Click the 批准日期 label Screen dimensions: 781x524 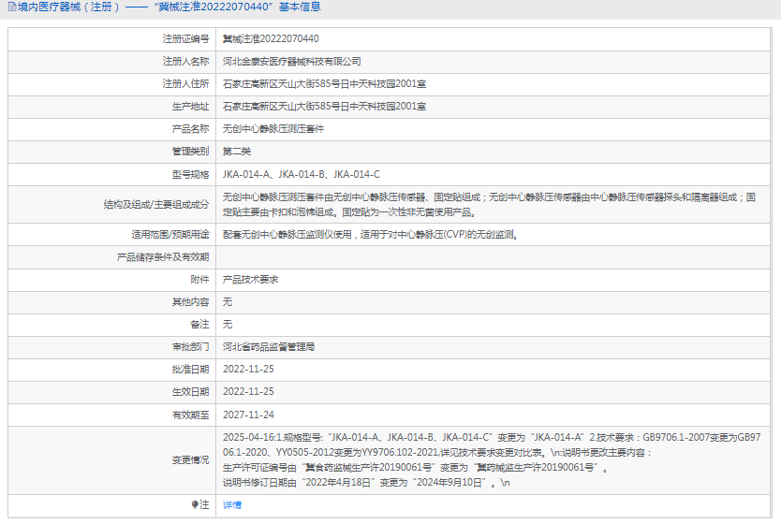(x=191, y=370)
